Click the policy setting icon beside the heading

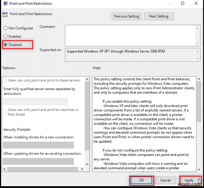point(5,14)
